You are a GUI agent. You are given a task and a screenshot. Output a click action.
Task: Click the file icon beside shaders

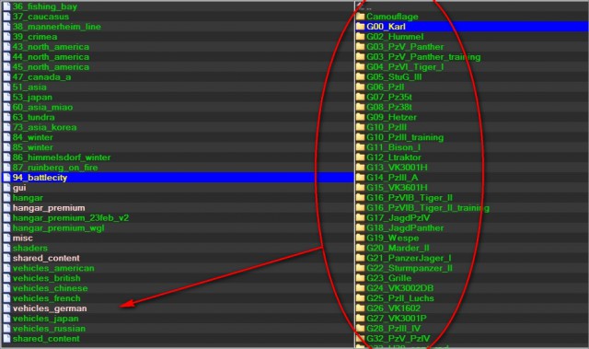pos(6,249)
